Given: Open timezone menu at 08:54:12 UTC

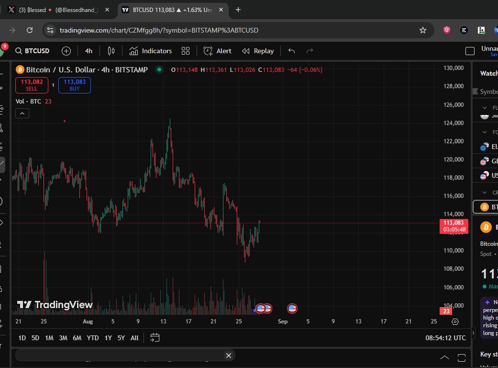Looking at the screenshot, I should pos(445,338).
